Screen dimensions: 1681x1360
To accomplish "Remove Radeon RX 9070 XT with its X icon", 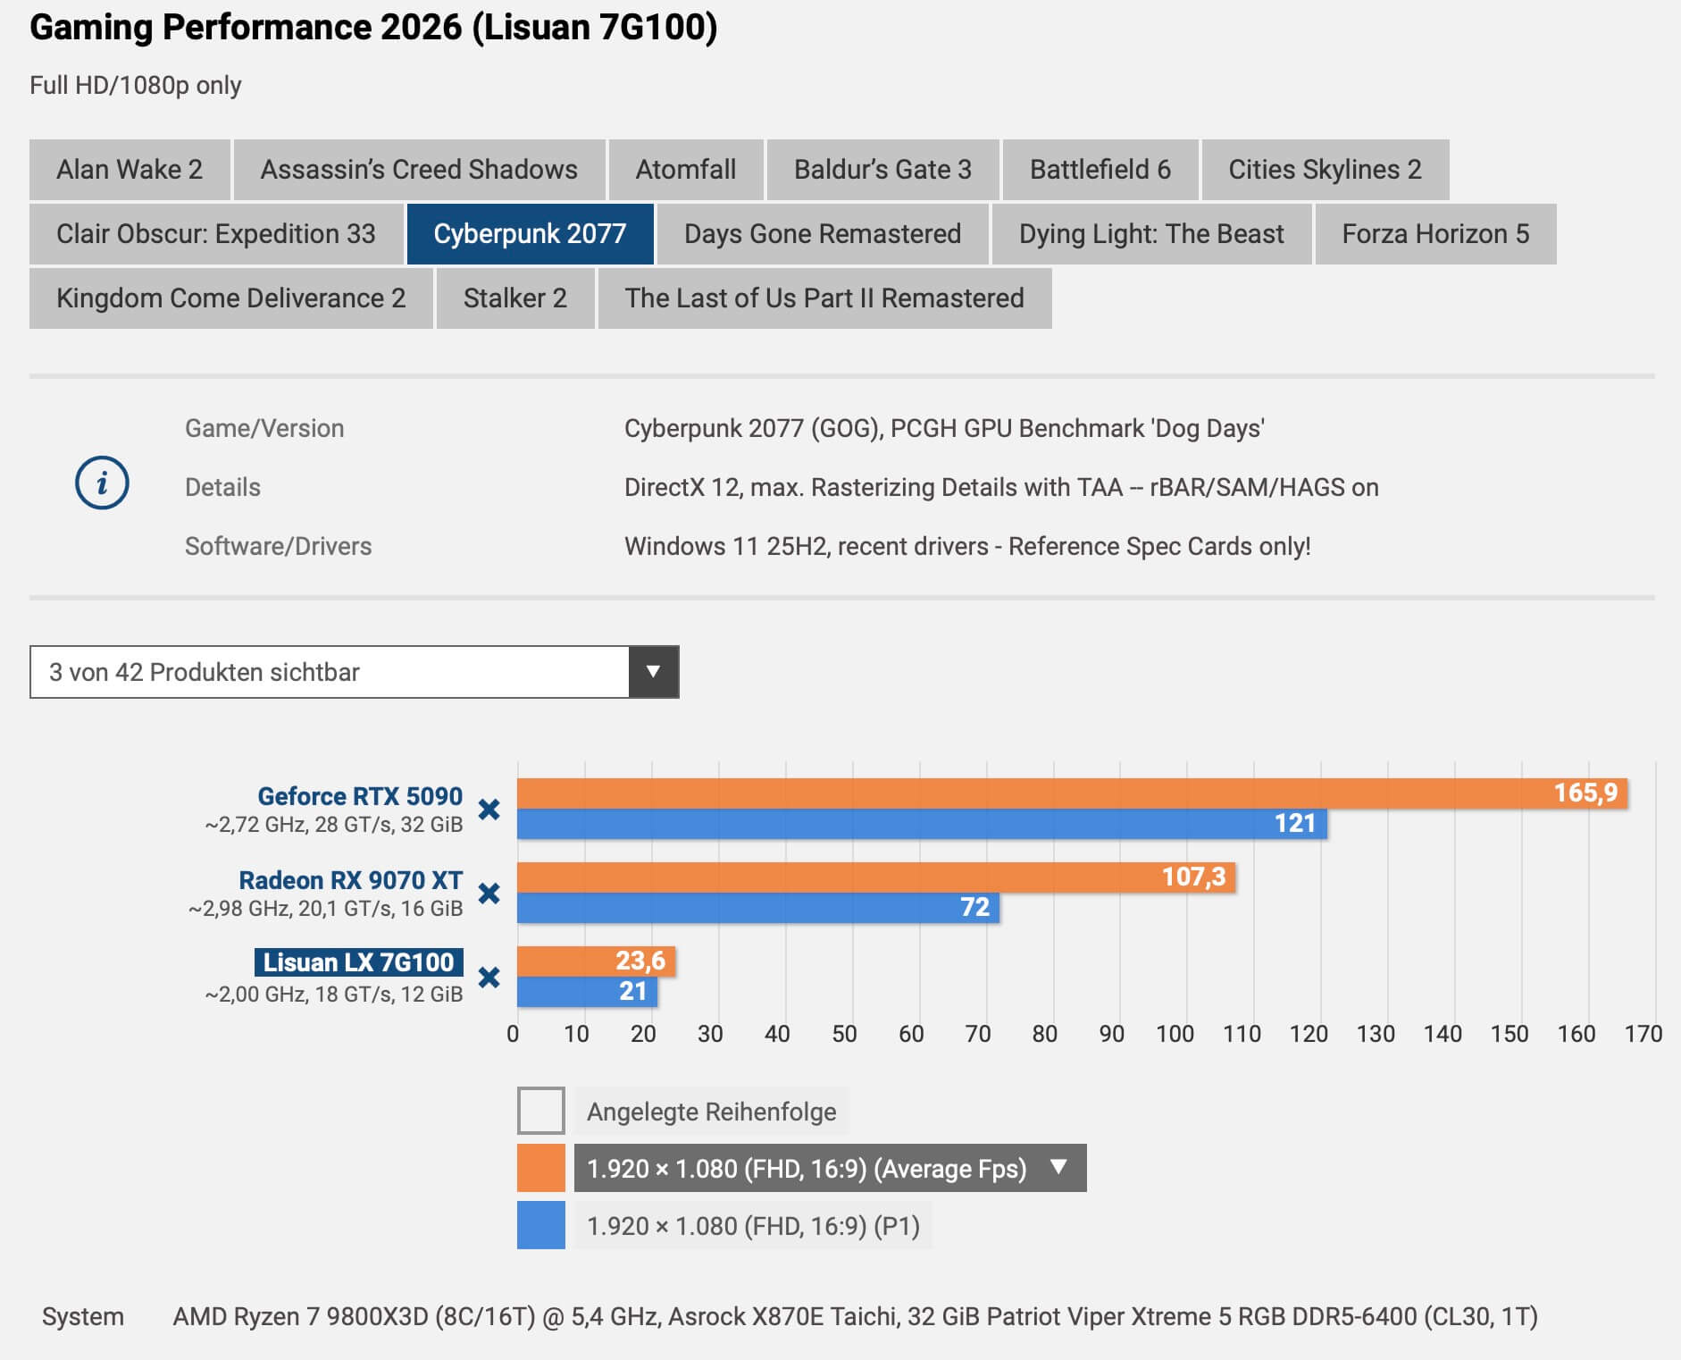I will [489, 894].
